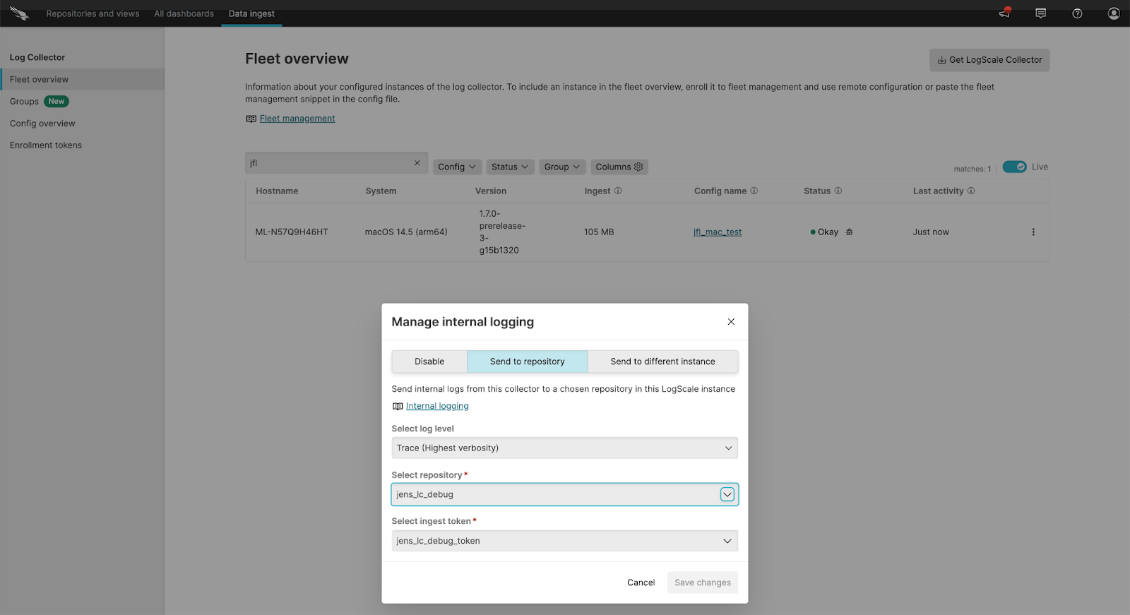Clear the jfl search filter

[417, 163]
